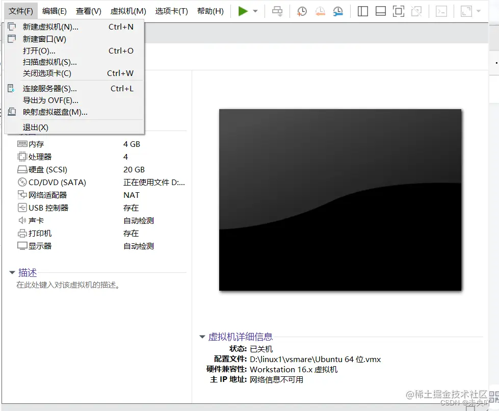Choose 扫描虚拟机(S)... menu entry

[x=74, y=62]
